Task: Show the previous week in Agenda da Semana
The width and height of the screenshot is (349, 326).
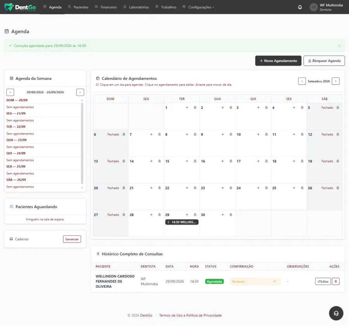Action: pyautogui.click(x=10, y=92)
